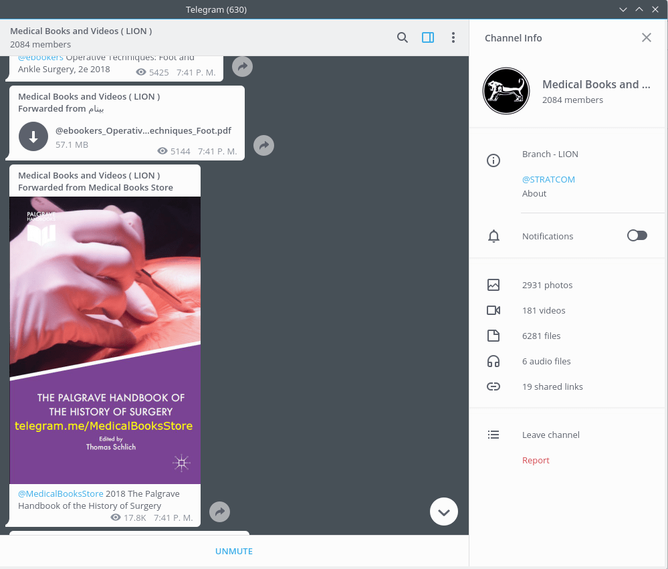Open the three-dot more options menu
This screenshot has height=569, width=668.
coord(453,37)
